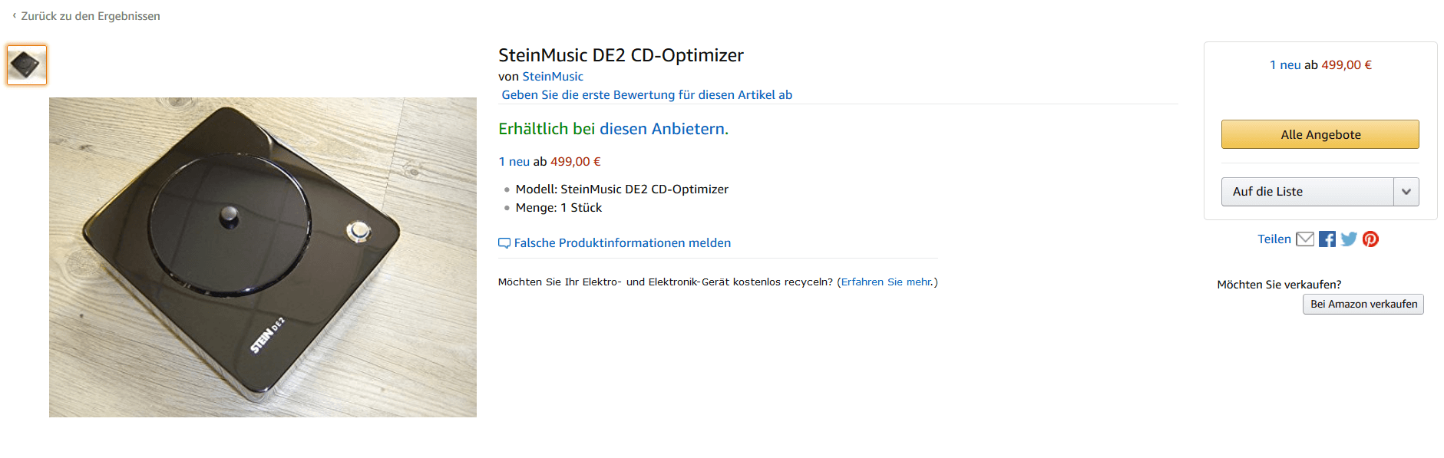This screenshot has height=458, width=1444.
Task: Select the small product thumbnail image
Action: pos(27,64)
